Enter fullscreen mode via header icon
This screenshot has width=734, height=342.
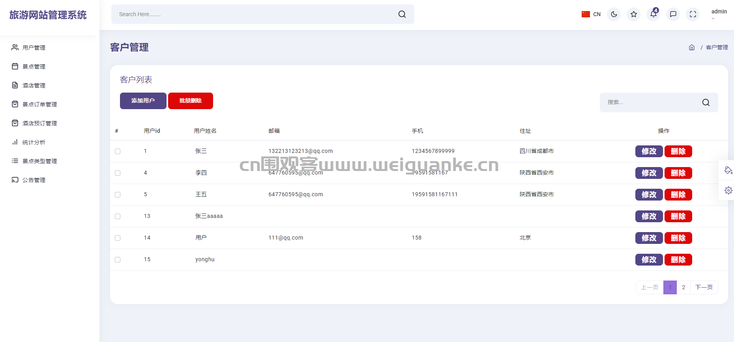pos(693,14)
